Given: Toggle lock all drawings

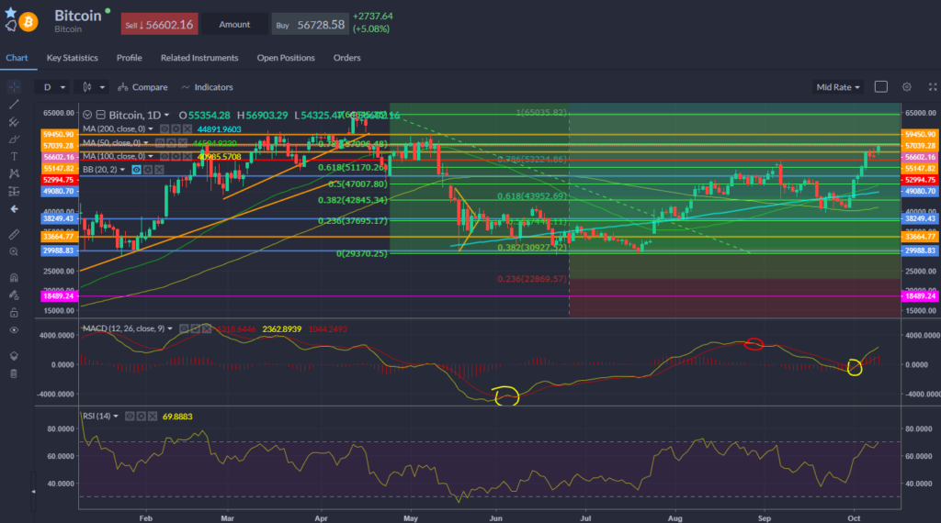Looking at the screenshot, I should click(x=14, y=313).
